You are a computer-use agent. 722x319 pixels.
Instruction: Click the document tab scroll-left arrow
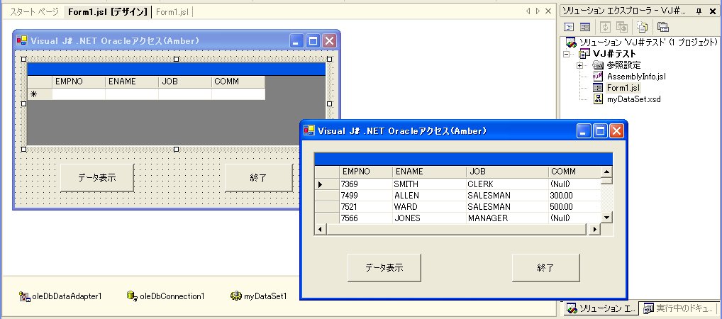(x=528, y=11)
